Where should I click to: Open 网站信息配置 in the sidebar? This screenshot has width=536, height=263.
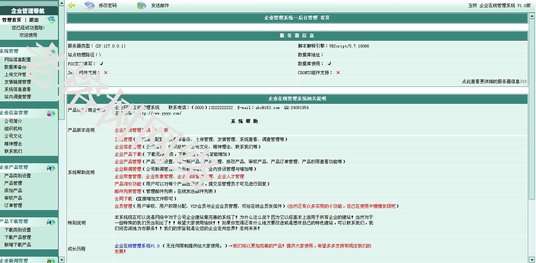tap(18, 60)
